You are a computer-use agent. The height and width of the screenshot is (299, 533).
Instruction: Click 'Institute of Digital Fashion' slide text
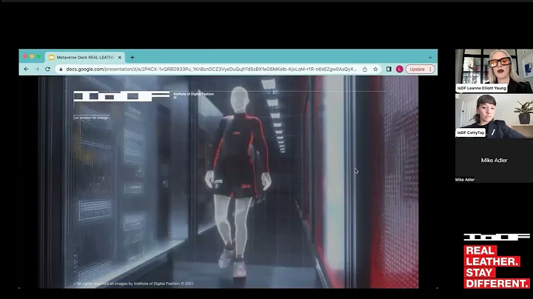(194, 94)
